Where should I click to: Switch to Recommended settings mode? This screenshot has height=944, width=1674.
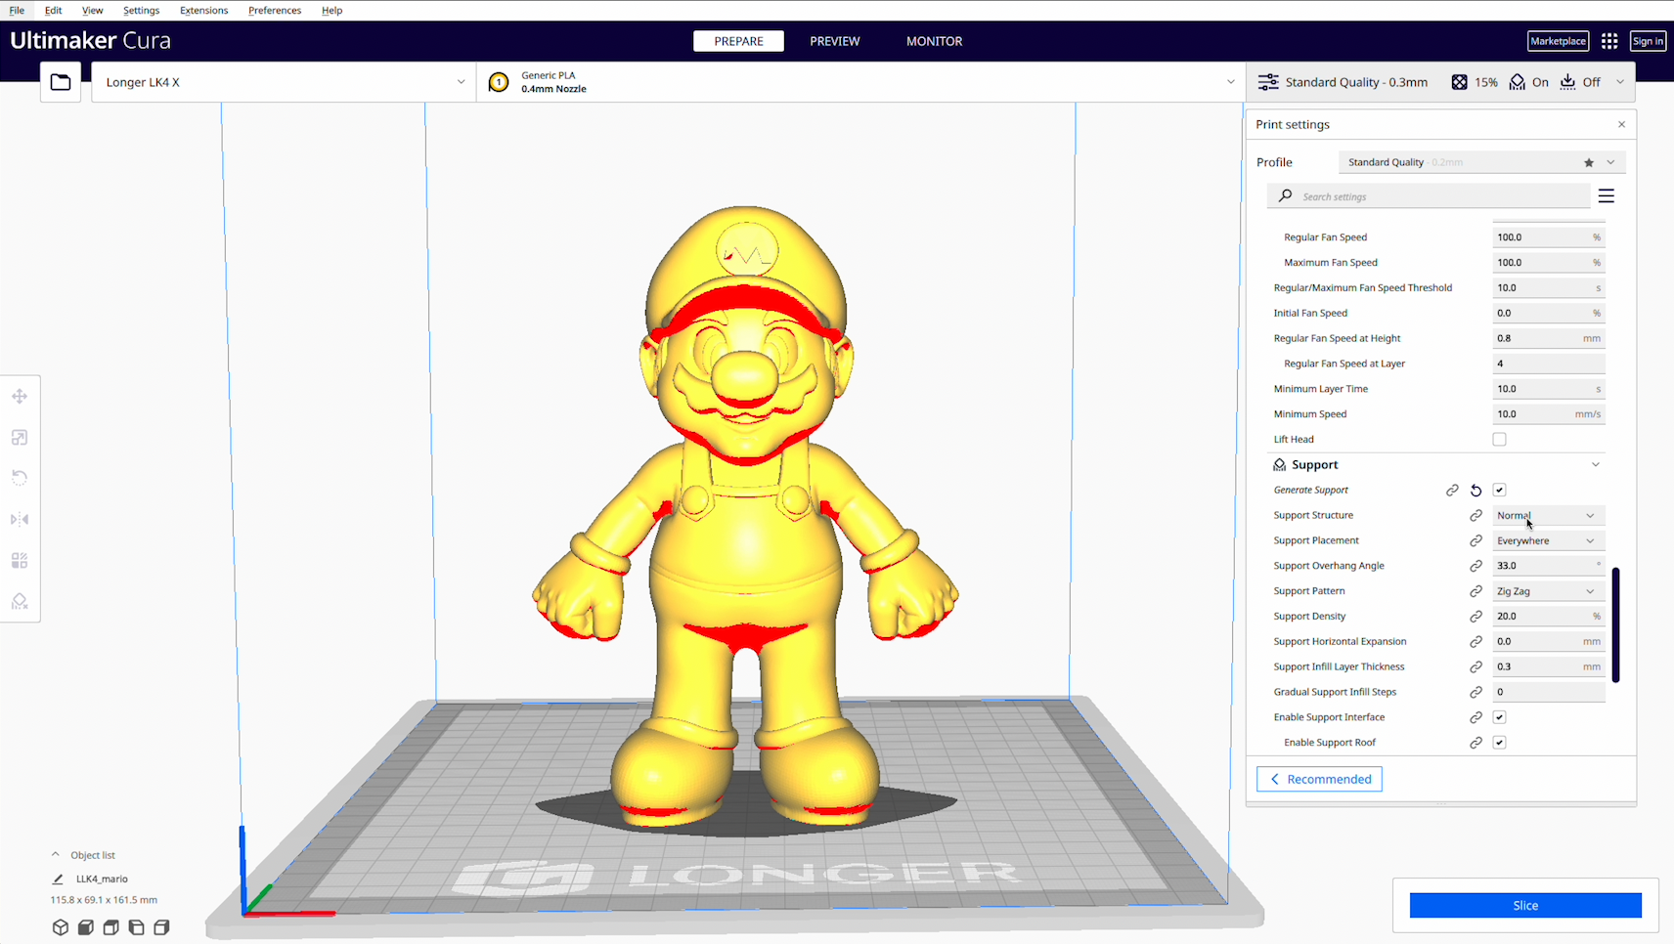tap(1319, 779)
